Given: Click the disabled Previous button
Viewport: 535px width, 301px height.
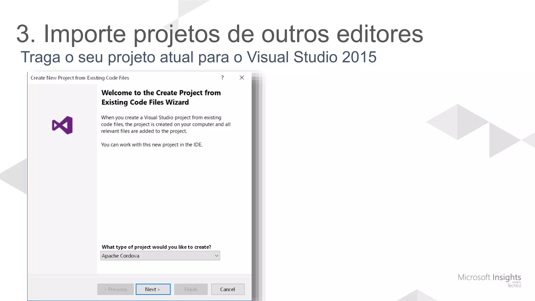Looking at the screenshot, I should pyautogui.click(x=115, y=289).
